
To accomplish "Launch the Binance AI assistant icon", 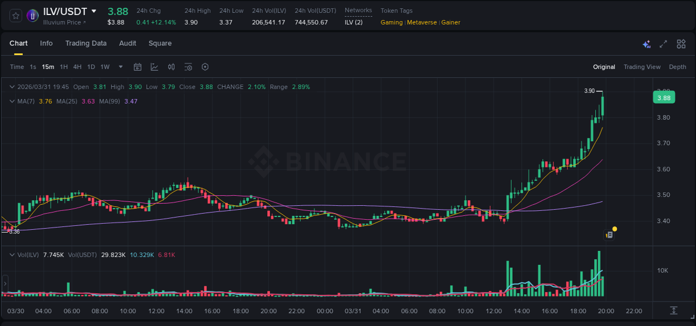I will (x=646, y=44).
